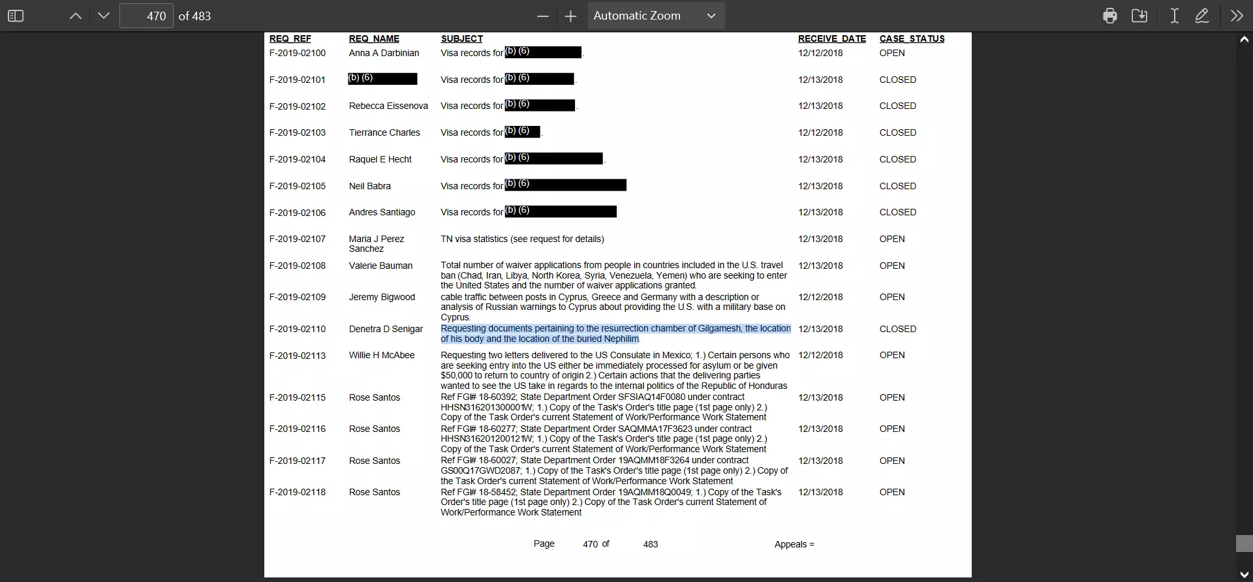Select reference F-2019-02105

pyautogui.click(x=297, y=186)
